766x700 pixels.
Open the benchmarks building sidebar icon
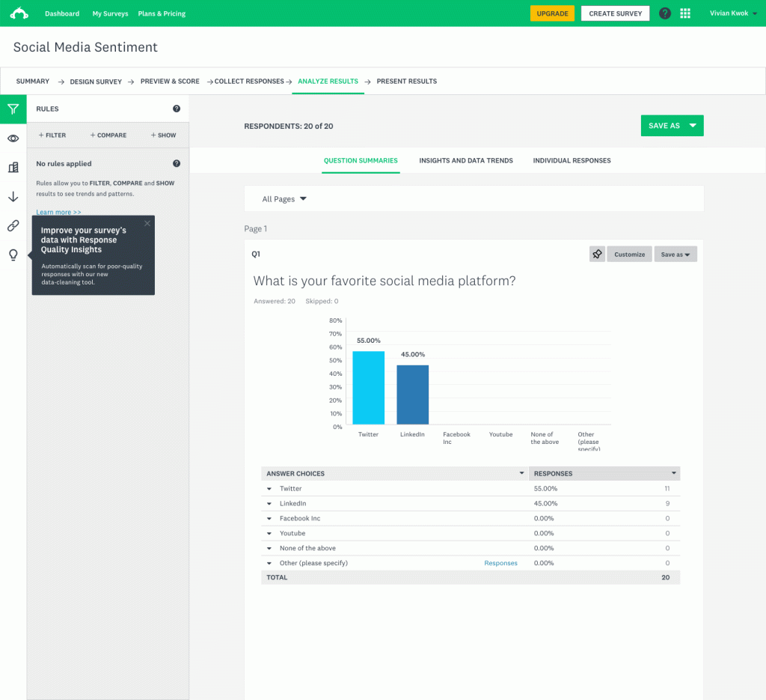pyautogui.click(x=13, y=168)
